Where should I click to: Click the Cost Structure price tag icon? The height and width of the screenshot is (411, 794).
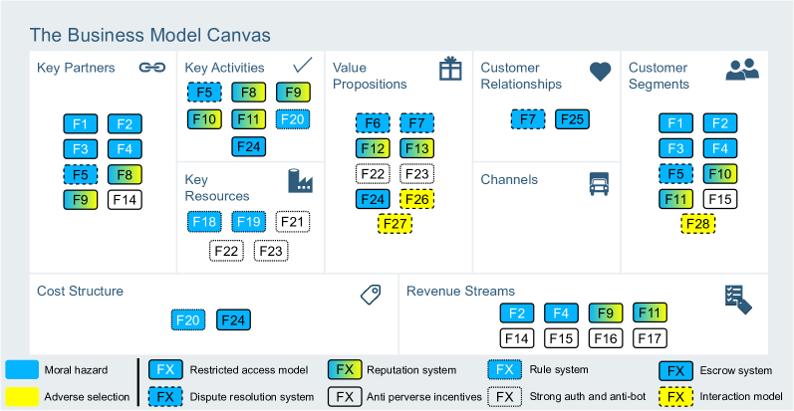pyautogui.click(x=371, y=295)
